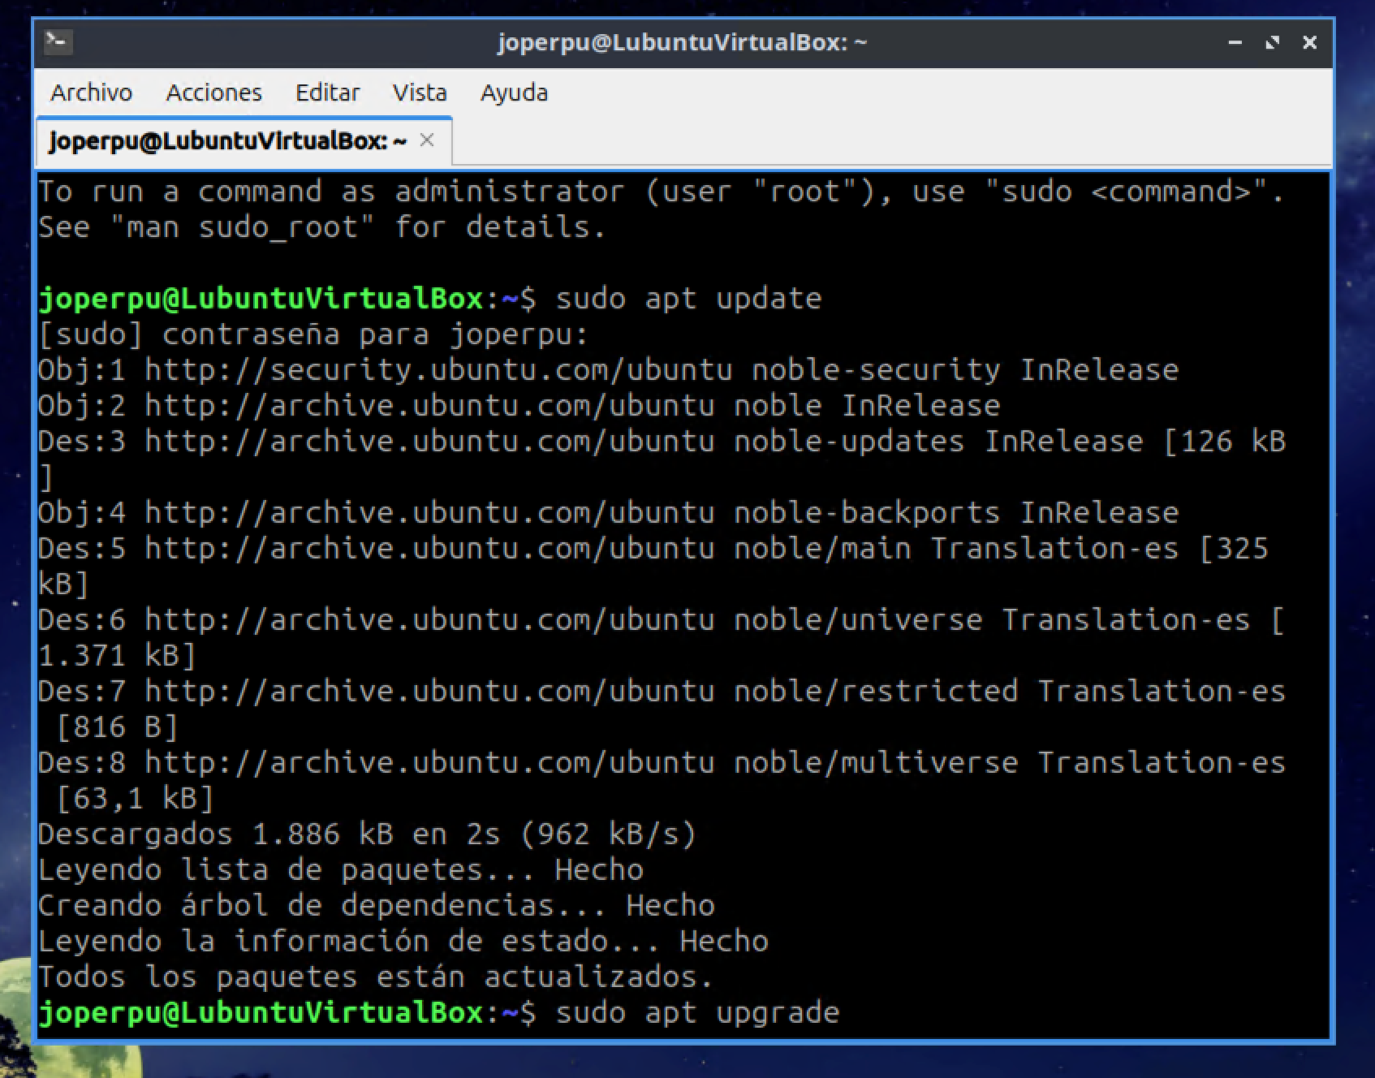Close the joperpu@LubuntuVirtualBox tab
The image size is (1375, 1078).
click(427, 140)
